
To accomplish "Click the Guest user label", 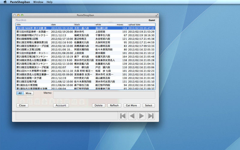I will (x=152, y=20).
